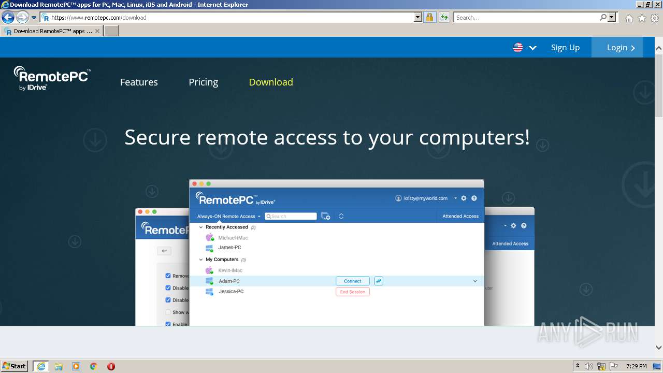Open the Favorites star icon
Screen dimensions: 663x373
click(642, 18)
